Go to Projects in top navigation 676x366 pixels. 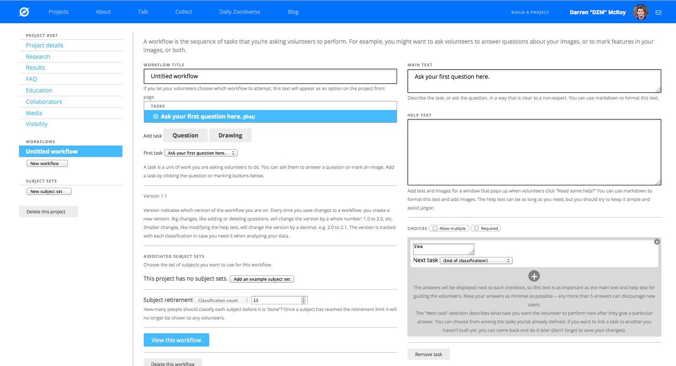[x=58, y=12]
